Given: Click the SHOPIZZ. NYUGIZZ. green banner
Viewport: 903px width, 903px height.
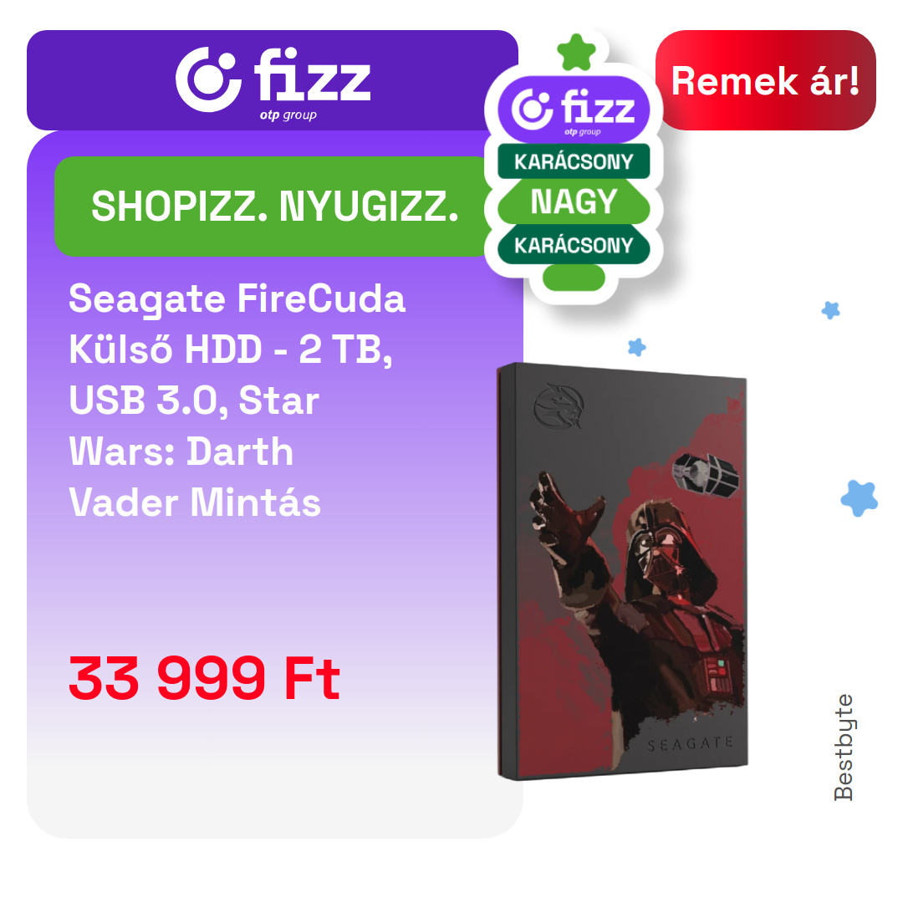Looking at the screenshot, I should (x=275, y=207).
